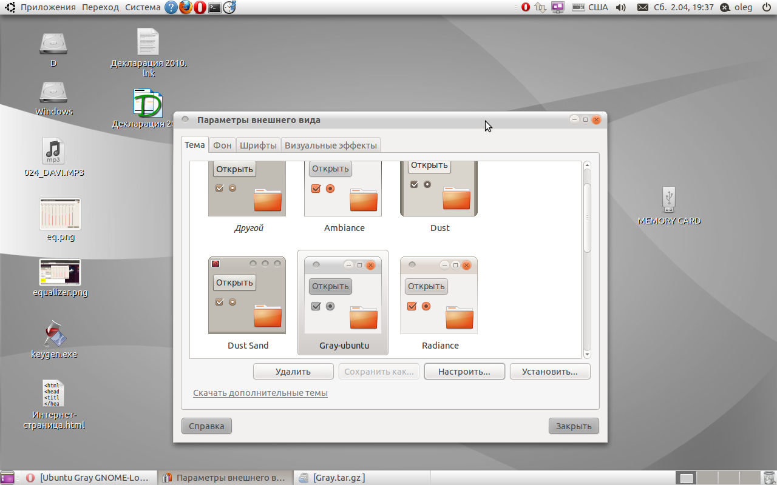Image resolution: width=777 pixels, height=485 pixels.
Task: Open the США keyboard layout indicator
Action: click(x=589, y=7)
